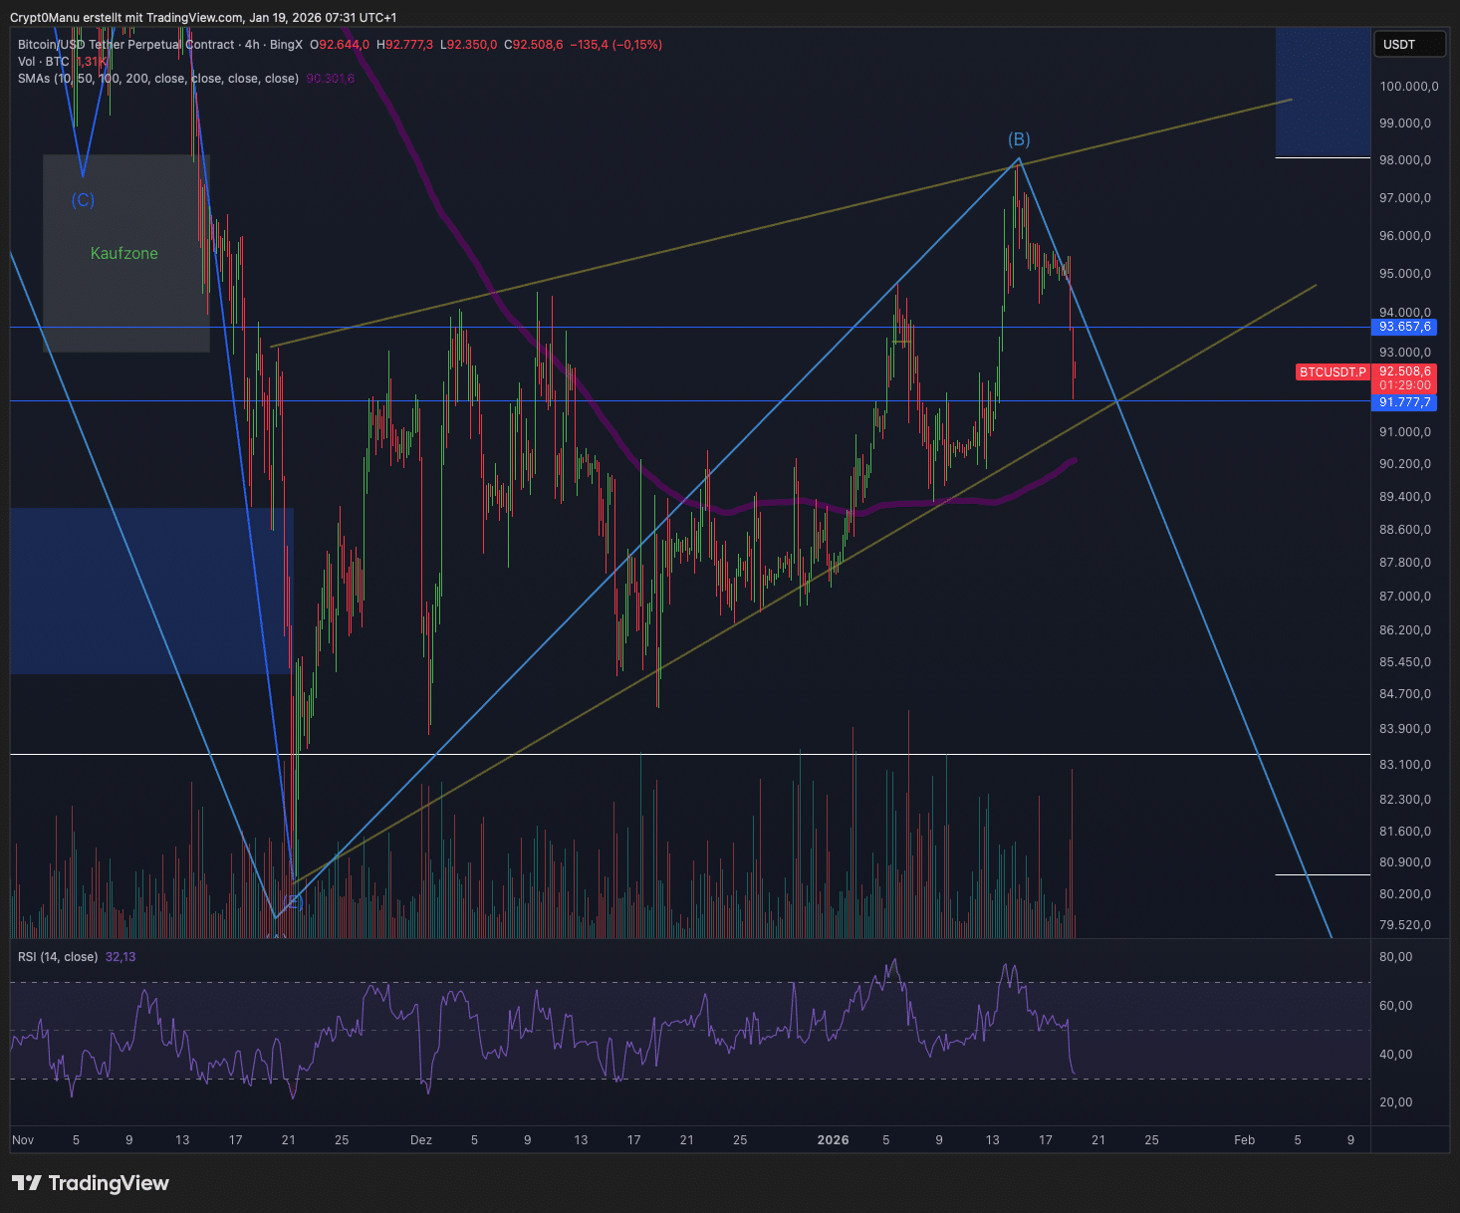This screenshot has width=1460, height=1213.
Task: Click the purple SMA value 90.301,6
Action: pos(331,79)
